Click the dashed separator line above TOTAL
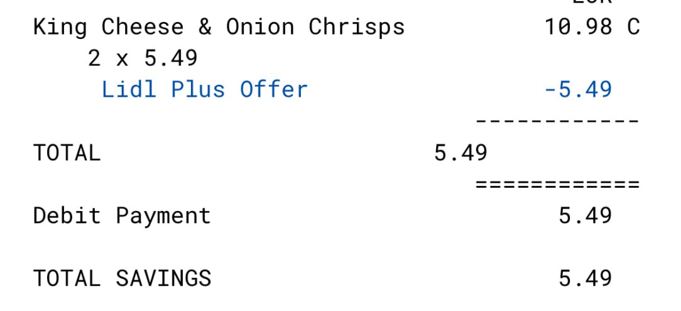This screenshot has height=311, width=681. [557, 121]
